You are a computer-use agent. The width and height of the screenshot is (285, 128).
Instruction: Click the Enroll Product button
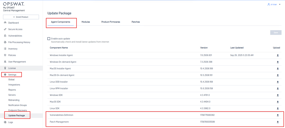21,17
